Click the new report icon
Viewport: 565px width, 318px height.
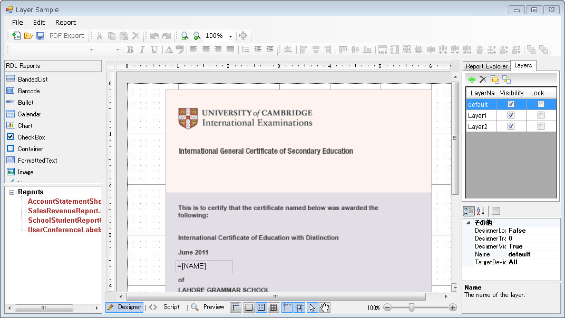pyautogui.click(x=17, y=36)
